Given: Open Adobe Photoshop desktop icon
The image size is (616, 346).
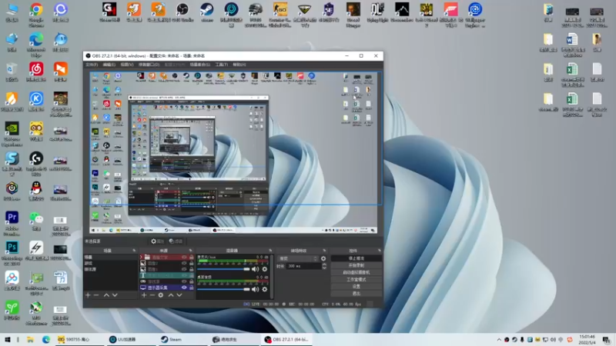Looking at the screenshot, I should tap(12, 253).
